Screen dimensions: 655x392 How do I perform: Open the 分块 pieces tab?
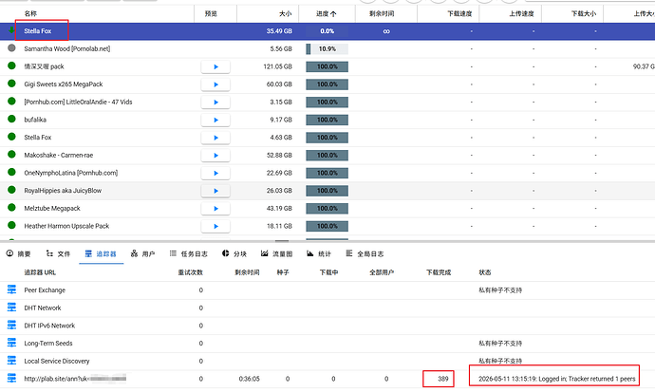coord(234,253)
